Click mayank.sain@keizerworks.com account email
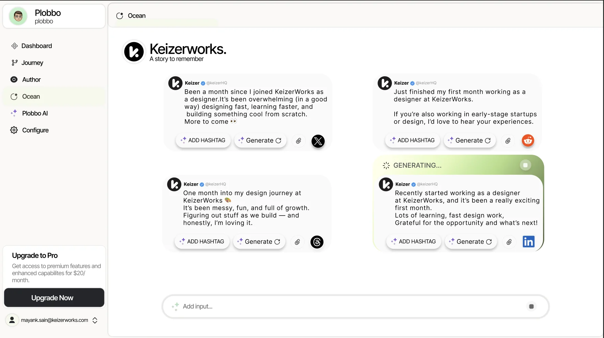 (x=54, y=320)
